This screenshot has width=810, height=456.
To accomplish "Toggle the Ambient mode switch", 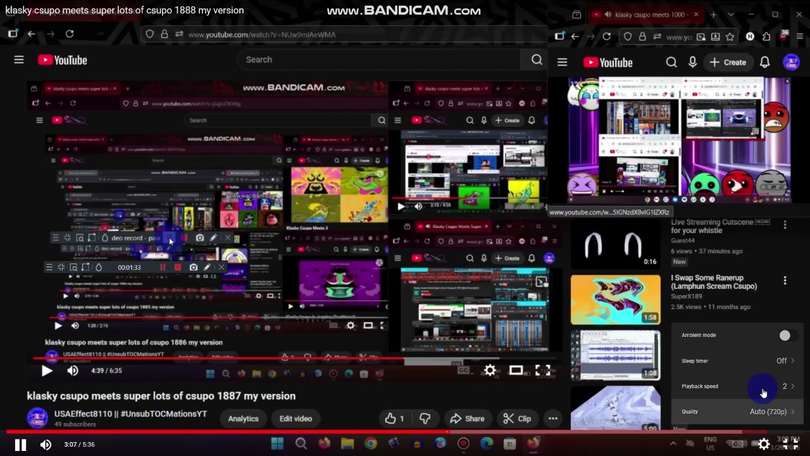I will click(x=785, y=336).
